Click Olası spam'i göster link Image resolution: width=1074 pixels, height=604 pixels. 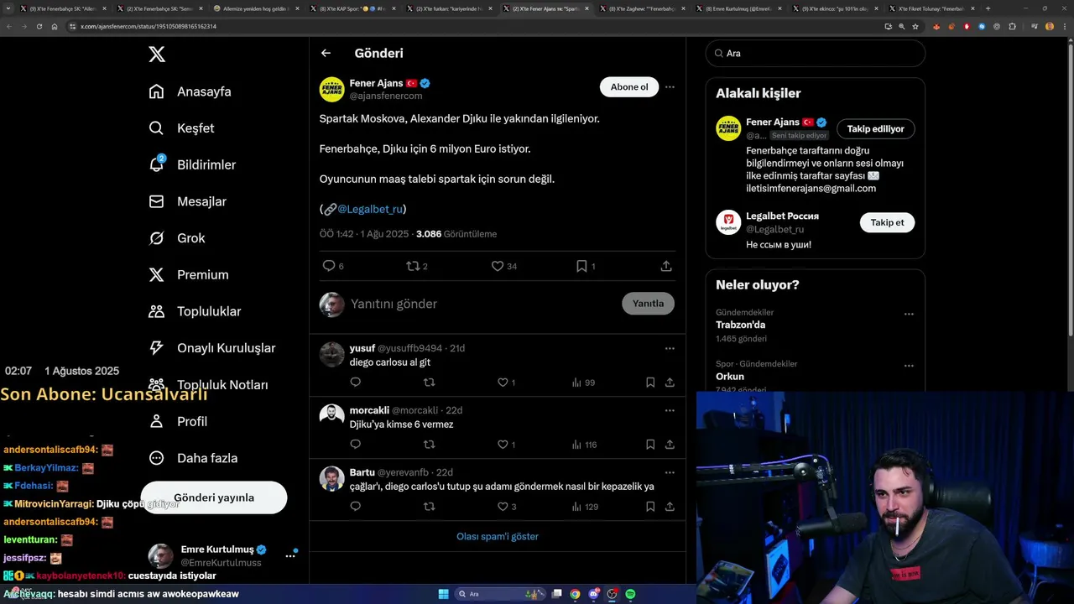tap(498, 536)
